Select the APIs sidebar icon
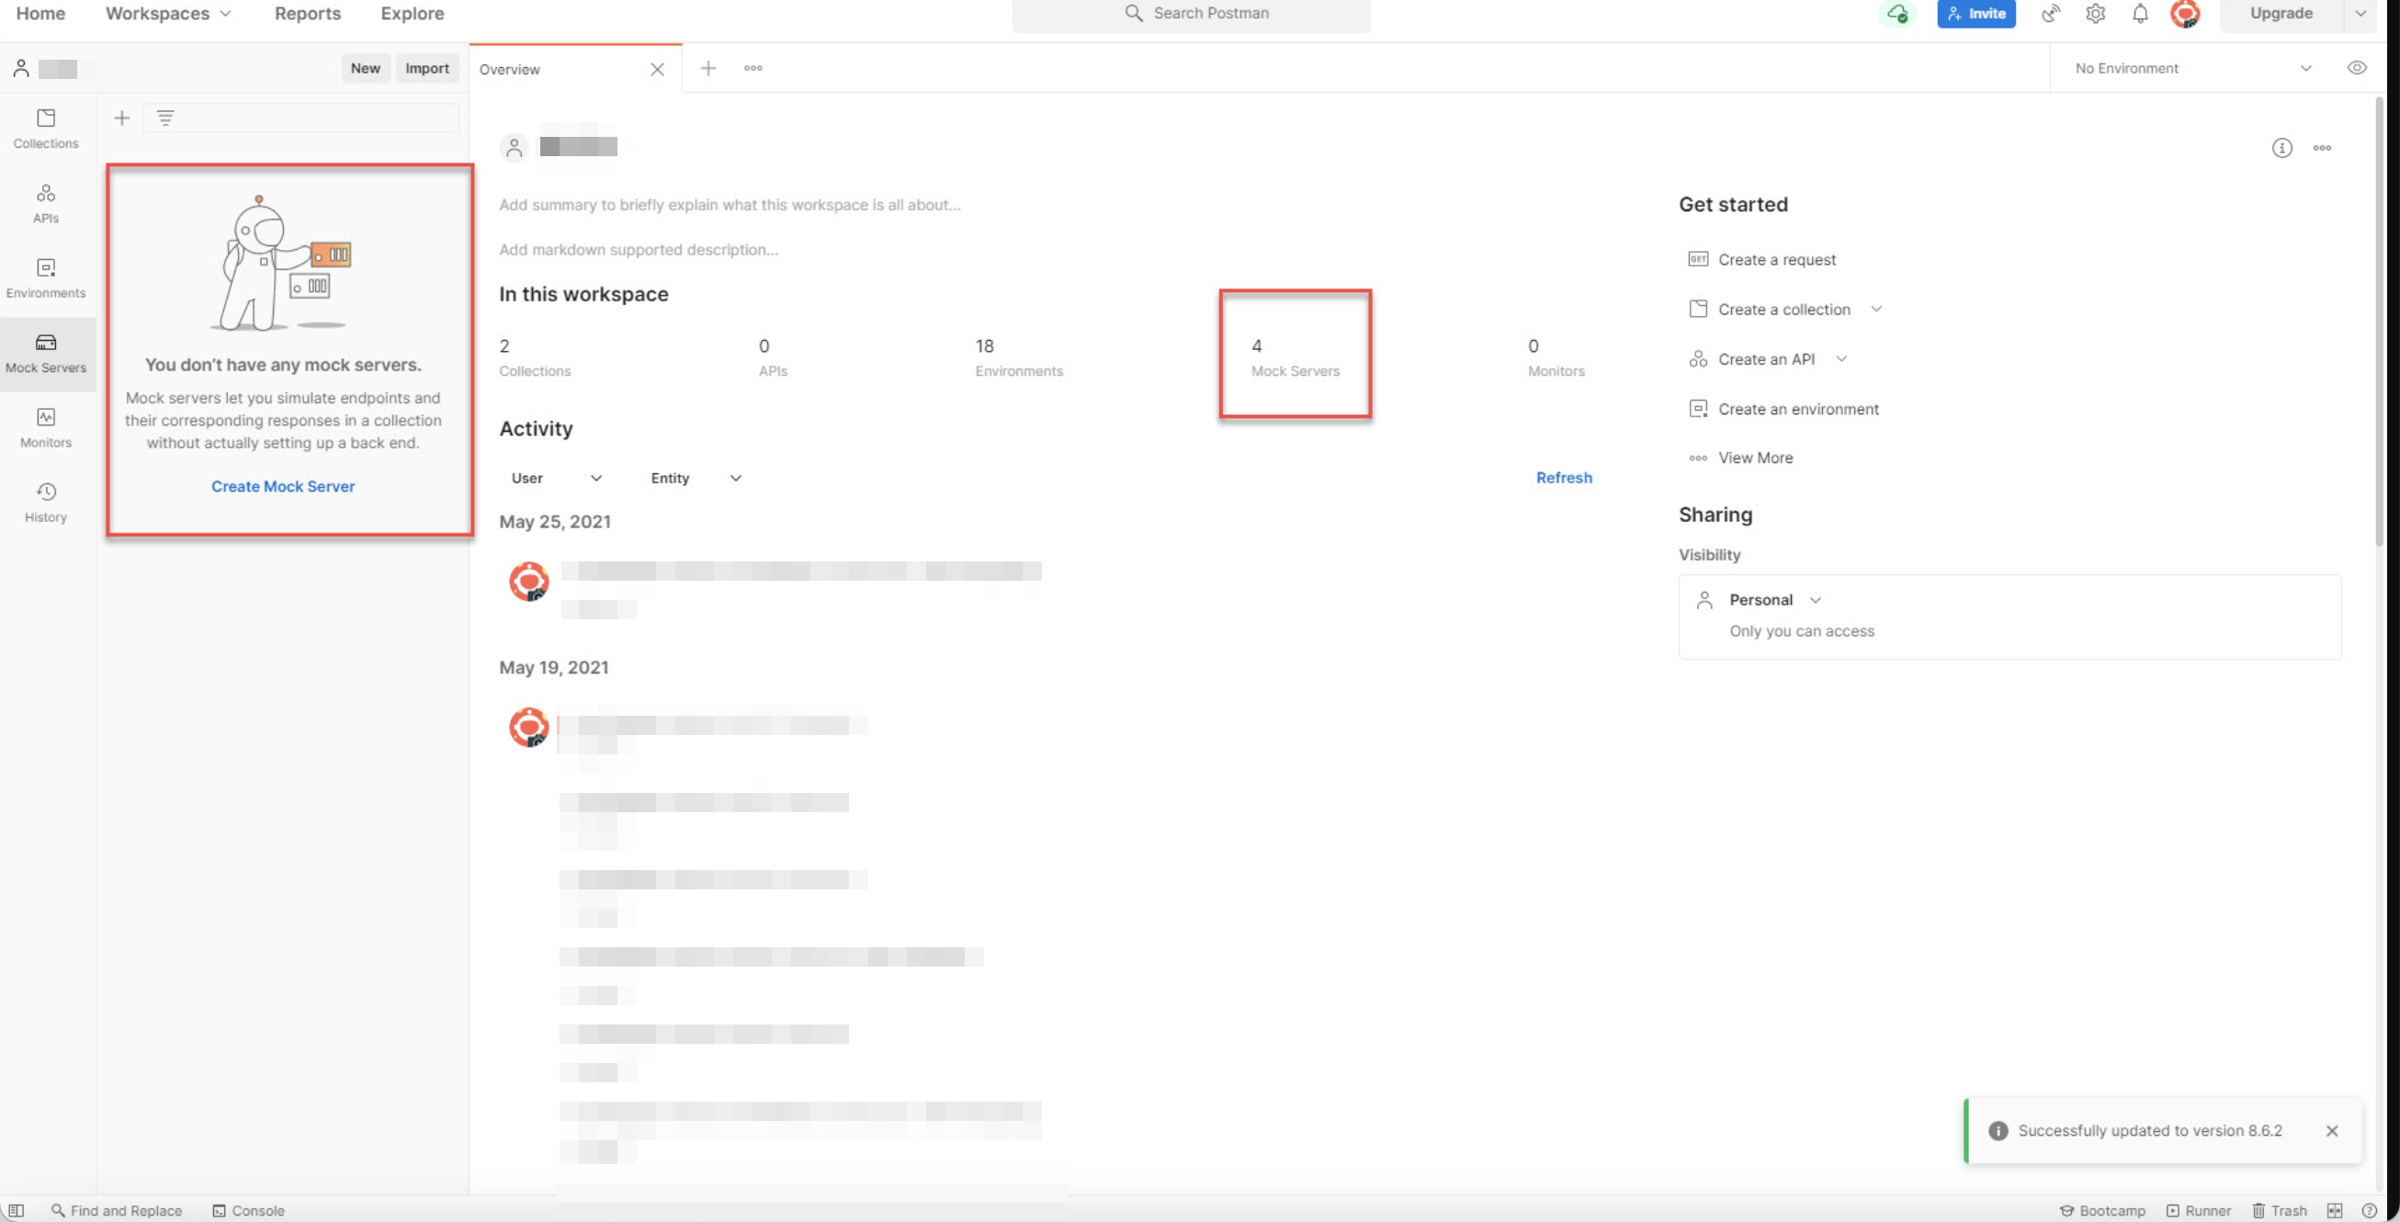 coord(46,202)
